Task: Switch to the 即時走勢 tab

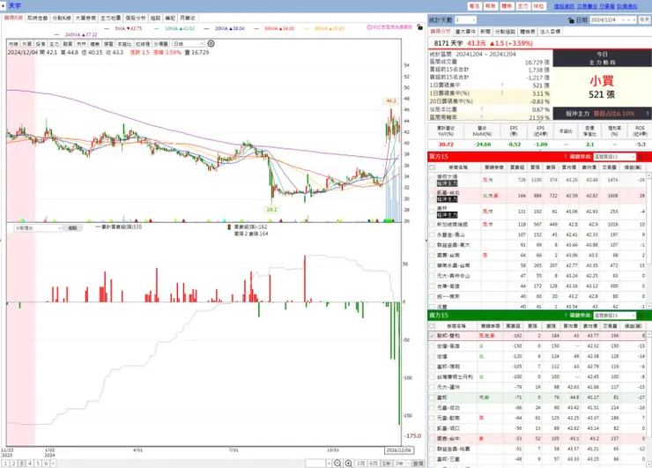Action: [x=37, y=18]
